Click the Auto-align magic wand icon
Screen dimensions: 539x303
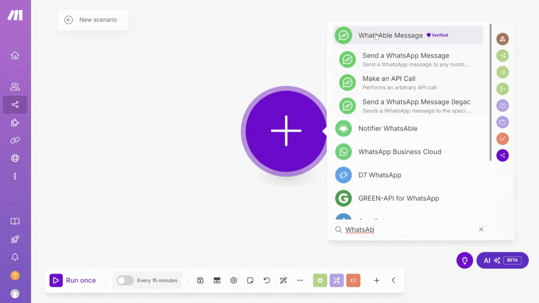284,280
